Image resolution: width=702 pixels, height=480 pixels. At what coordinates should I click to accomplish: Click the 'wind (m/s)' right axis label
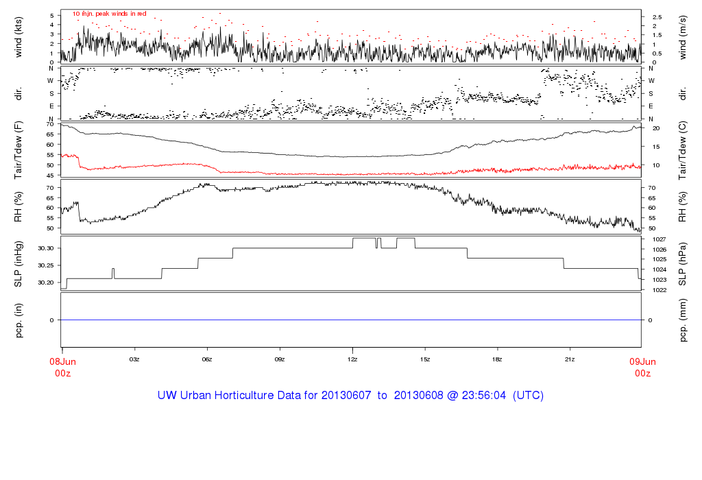(x=682, y=38)
